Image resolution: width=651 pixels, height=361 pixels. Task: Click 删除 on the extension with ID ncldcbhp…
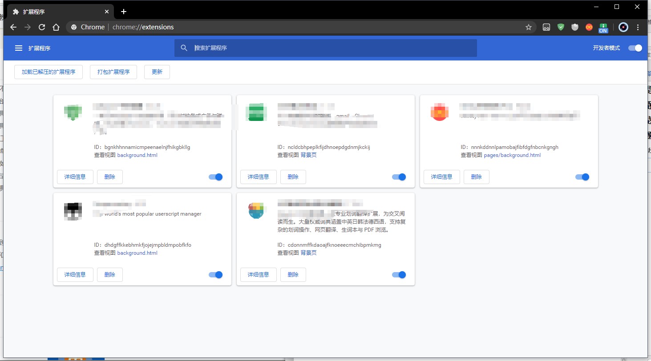(x=293, y=177)
